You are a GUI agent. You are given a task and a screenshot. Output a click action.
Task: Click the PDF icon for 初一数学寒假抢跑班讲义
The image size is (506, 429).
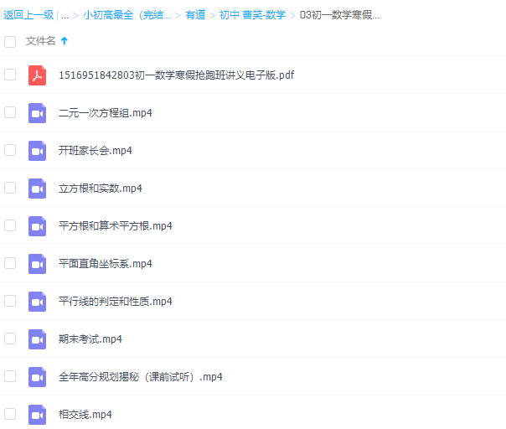click(37, 75)
